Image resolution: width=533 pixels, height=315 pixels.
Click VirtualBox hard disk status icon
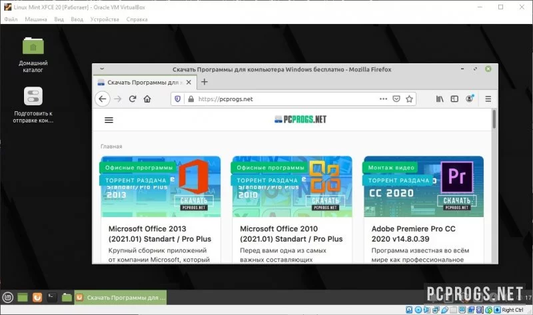pyautogui.click(x=409, y=310)
